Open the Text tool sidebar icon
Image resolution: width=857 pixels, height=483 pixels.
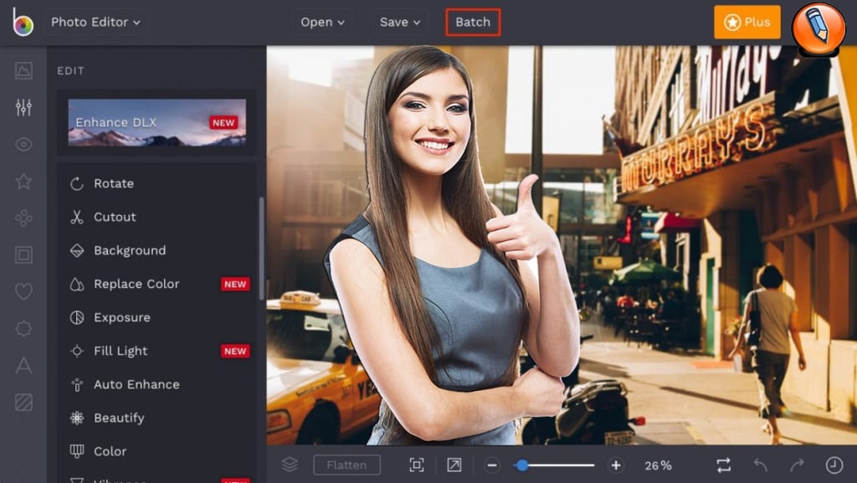click(x=23, y=365)
